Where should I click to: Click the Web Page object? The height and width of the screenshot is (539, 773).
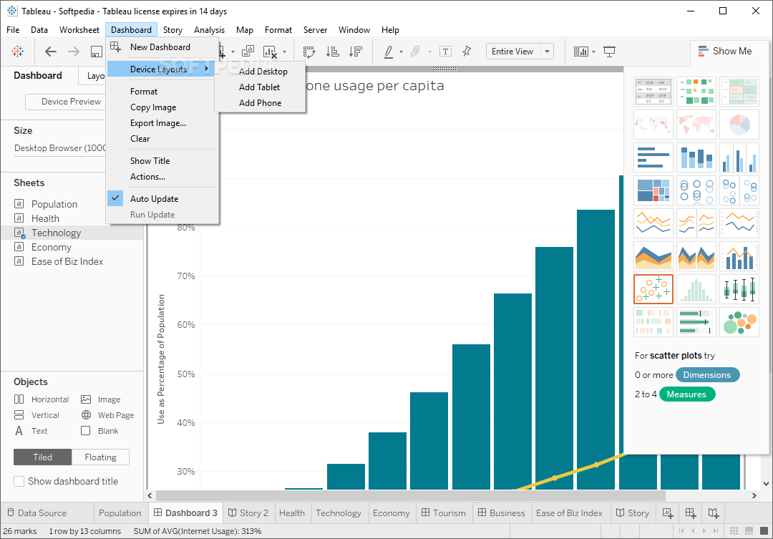click(x=107, y=415)
